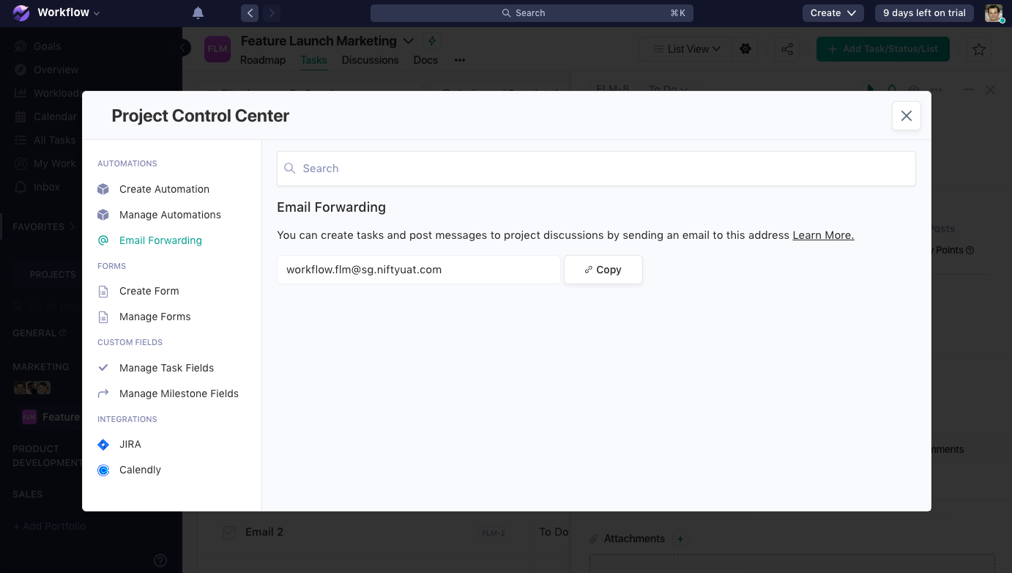This screenshot has height=573, width=1012.
Task: Click Add Task/Status/List button
Action: (882, 49)
